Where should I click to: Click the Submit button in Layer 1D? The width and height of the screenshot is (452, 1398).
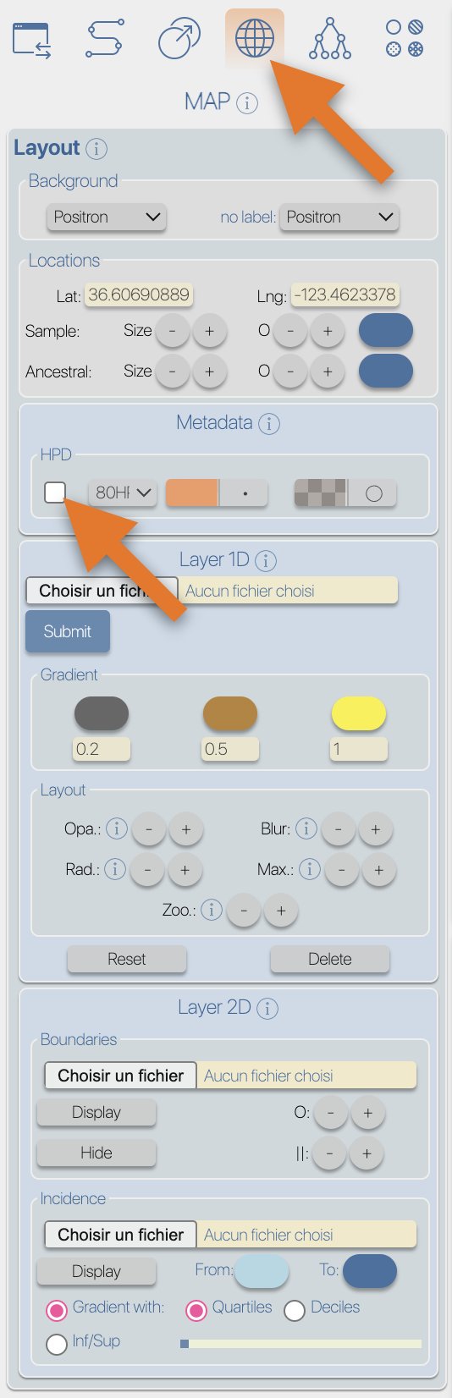68,631
